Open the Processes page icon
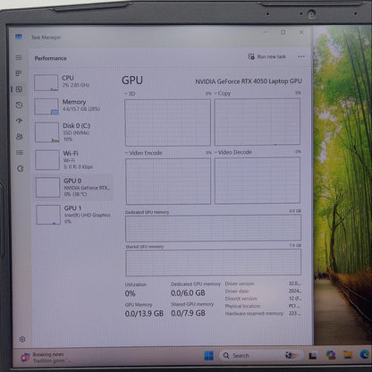Image resolution: width=372 pixels, height=372 pixels. click(x=19, y=73)
